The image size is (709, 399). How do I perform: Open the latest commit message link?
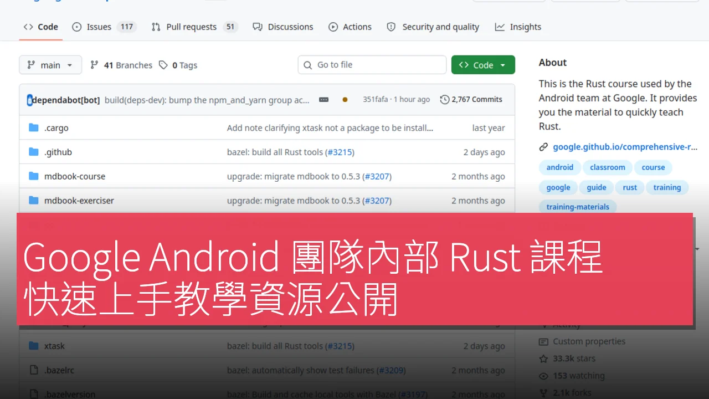click(x=207, y=100)
